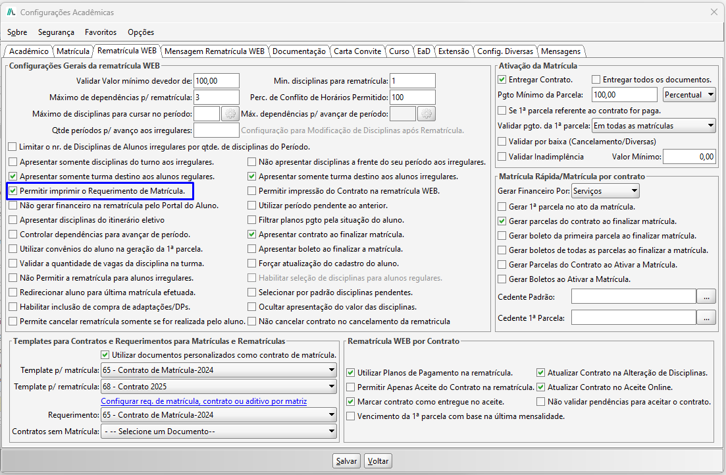Image resolution: width=726 pixels, height=475 pixels.
Task: Switch to the Documentação tab
Action: click(x=299, y=51)
